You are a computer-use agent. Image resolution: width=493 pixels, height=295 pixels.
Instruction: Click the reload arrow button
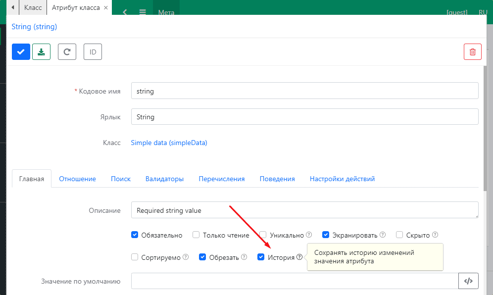pyautogui.click(x=67, y=52)
